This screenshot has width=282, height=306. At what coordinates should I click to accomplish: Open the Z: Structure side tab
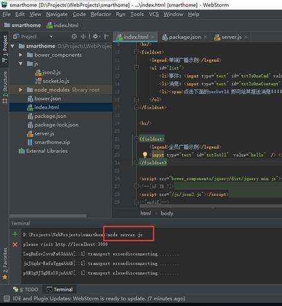[x=4, y=88]
